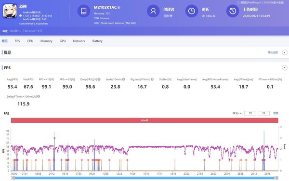Image resolution: width=289 pixels, height=181 pixels.
Task: Click the phone device icon
Action: coord(84,11)
